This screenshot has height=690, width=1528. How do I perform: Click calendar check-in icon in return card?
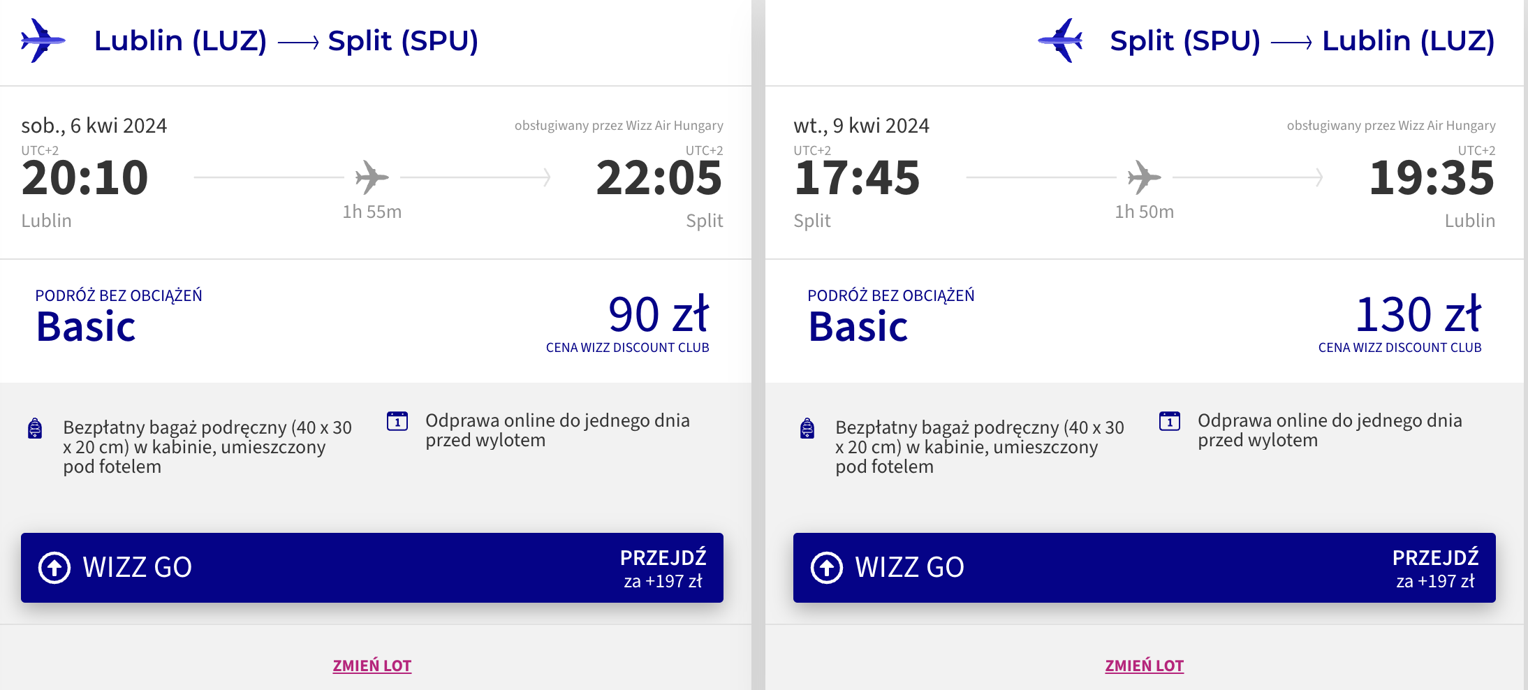(x=1170, y=421)
